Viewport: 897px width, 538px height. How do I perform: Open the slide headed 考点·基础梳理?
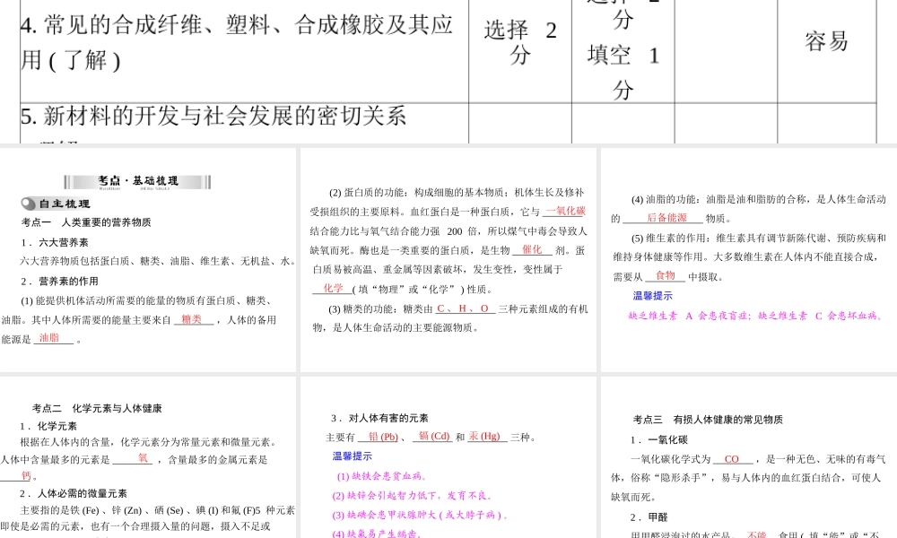(x=148, y=260)
